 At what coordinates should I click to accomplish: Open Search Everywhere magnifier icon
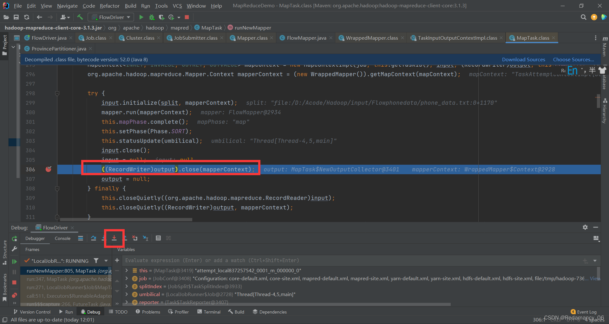click(583, 17)
